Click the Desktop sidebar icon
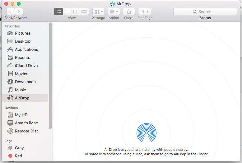Image resolution: width=242 pixels, height=163 pixels. pos(10,41)
